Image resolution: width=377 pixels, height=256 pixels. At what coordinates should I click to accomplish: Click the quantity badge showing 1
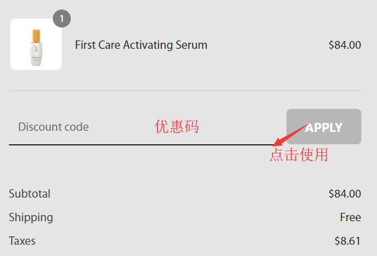[62, 19]
